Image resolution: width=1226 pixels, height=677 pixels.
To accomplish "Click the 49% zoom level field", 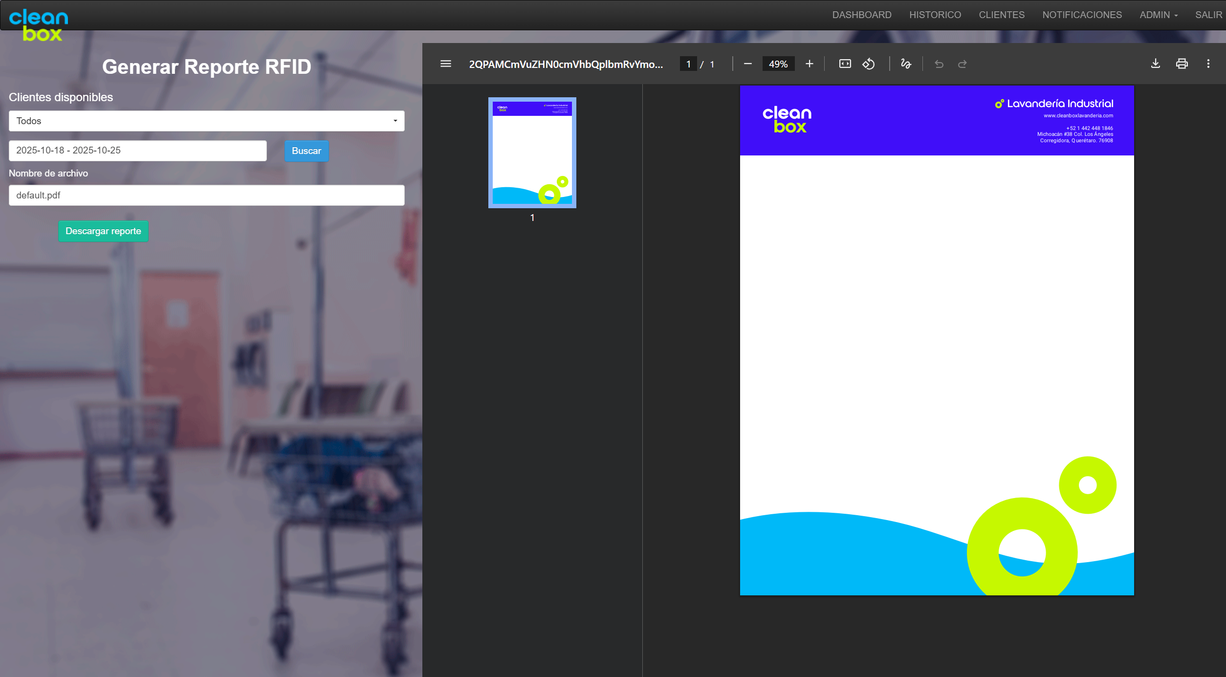I will click(778, 64).
